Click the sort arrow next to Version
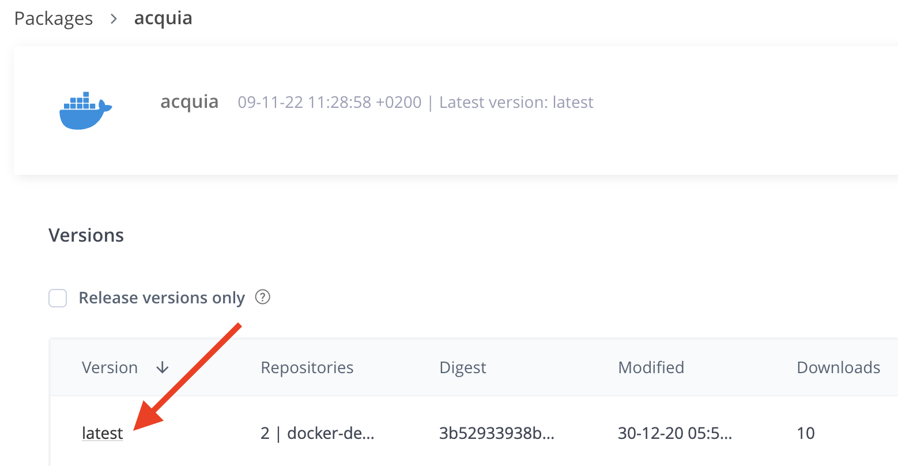Image resolution: width=898 pixels, height=466 pixels. [163, 368]
